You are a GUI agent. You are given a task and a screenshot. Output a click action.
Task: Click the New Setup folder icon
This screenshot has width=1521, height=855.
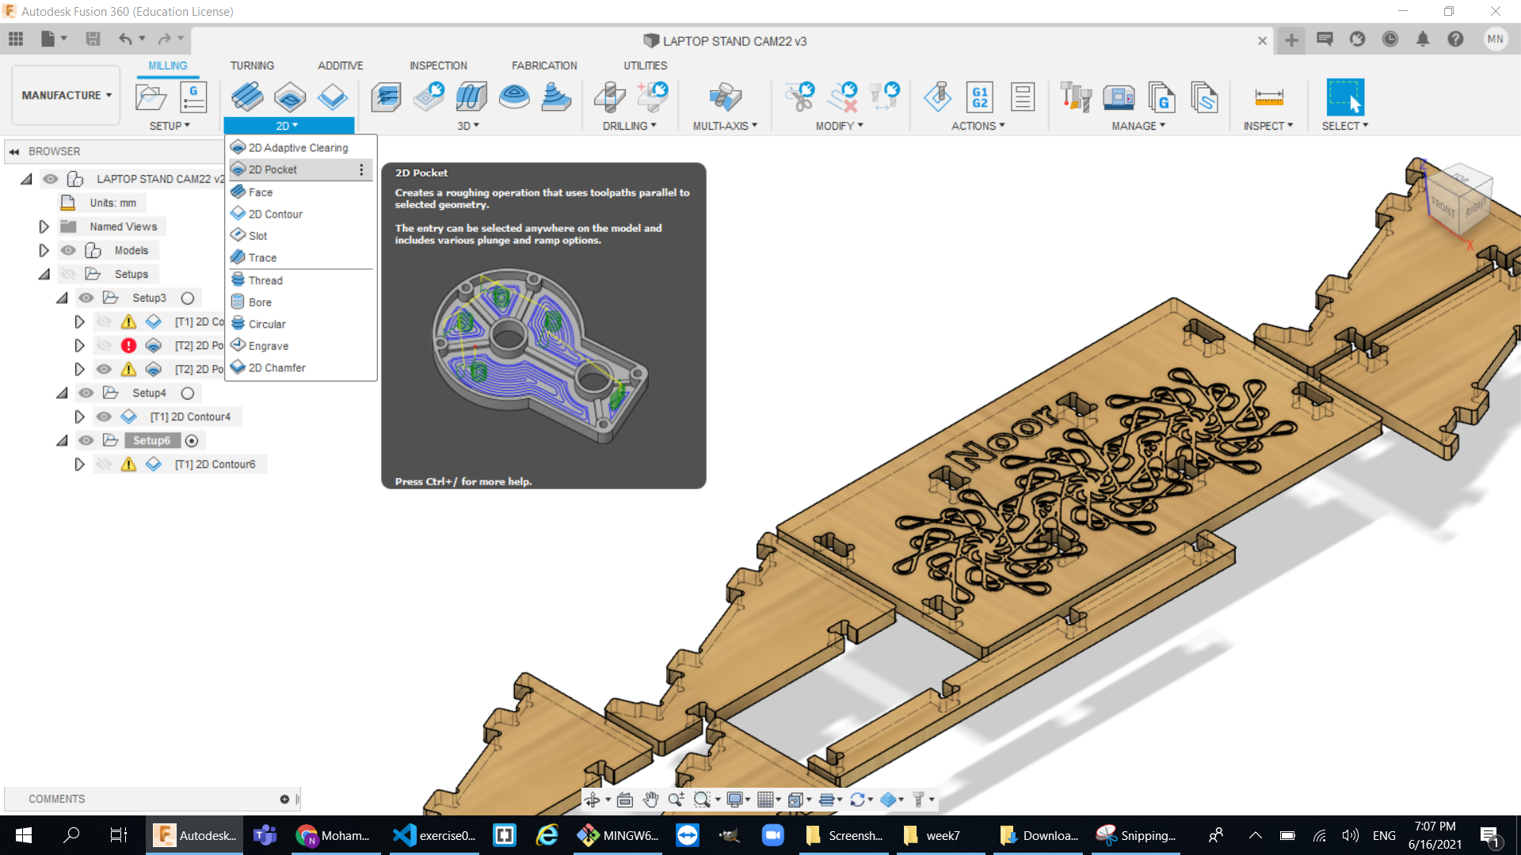coord(151,97)
